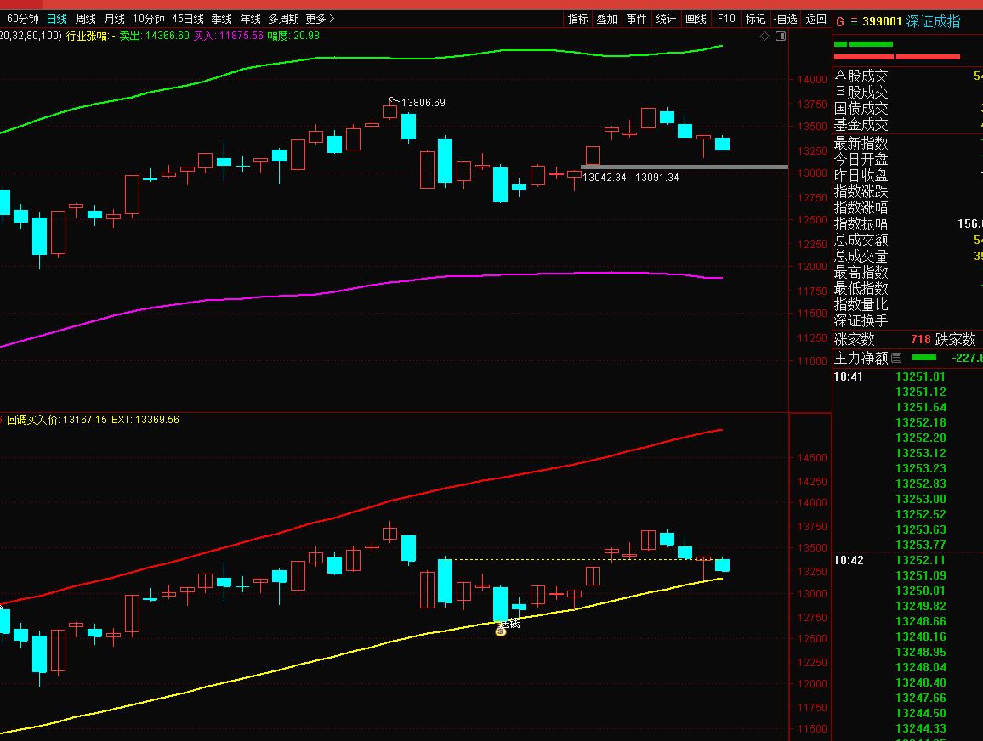Click the 今日开盘 row label
Screen dimensions: 983x741
tap(861, 160)
